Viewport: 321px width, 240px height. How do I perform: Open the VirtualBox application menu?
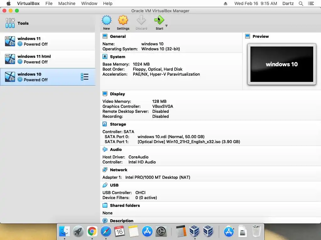click(28, 3)
